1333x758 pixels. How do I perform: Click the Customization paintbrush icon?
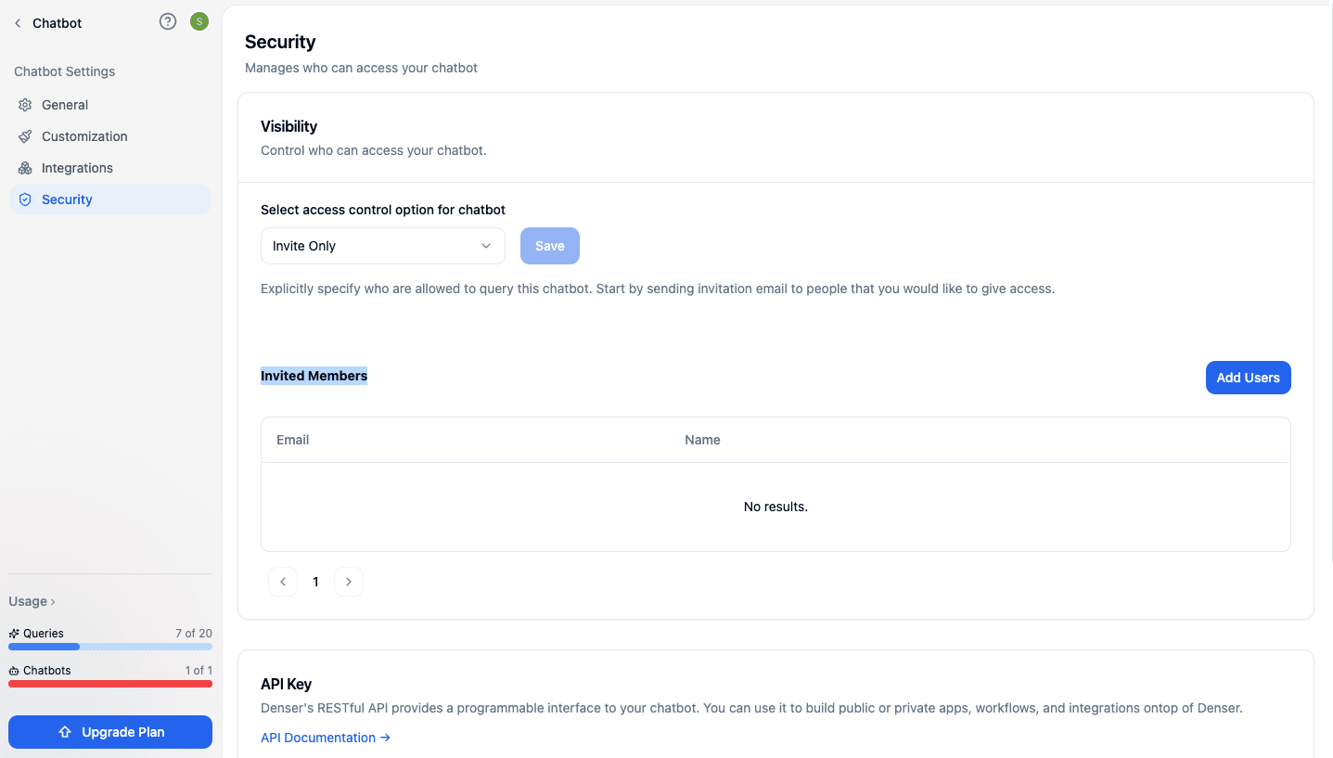25,136
